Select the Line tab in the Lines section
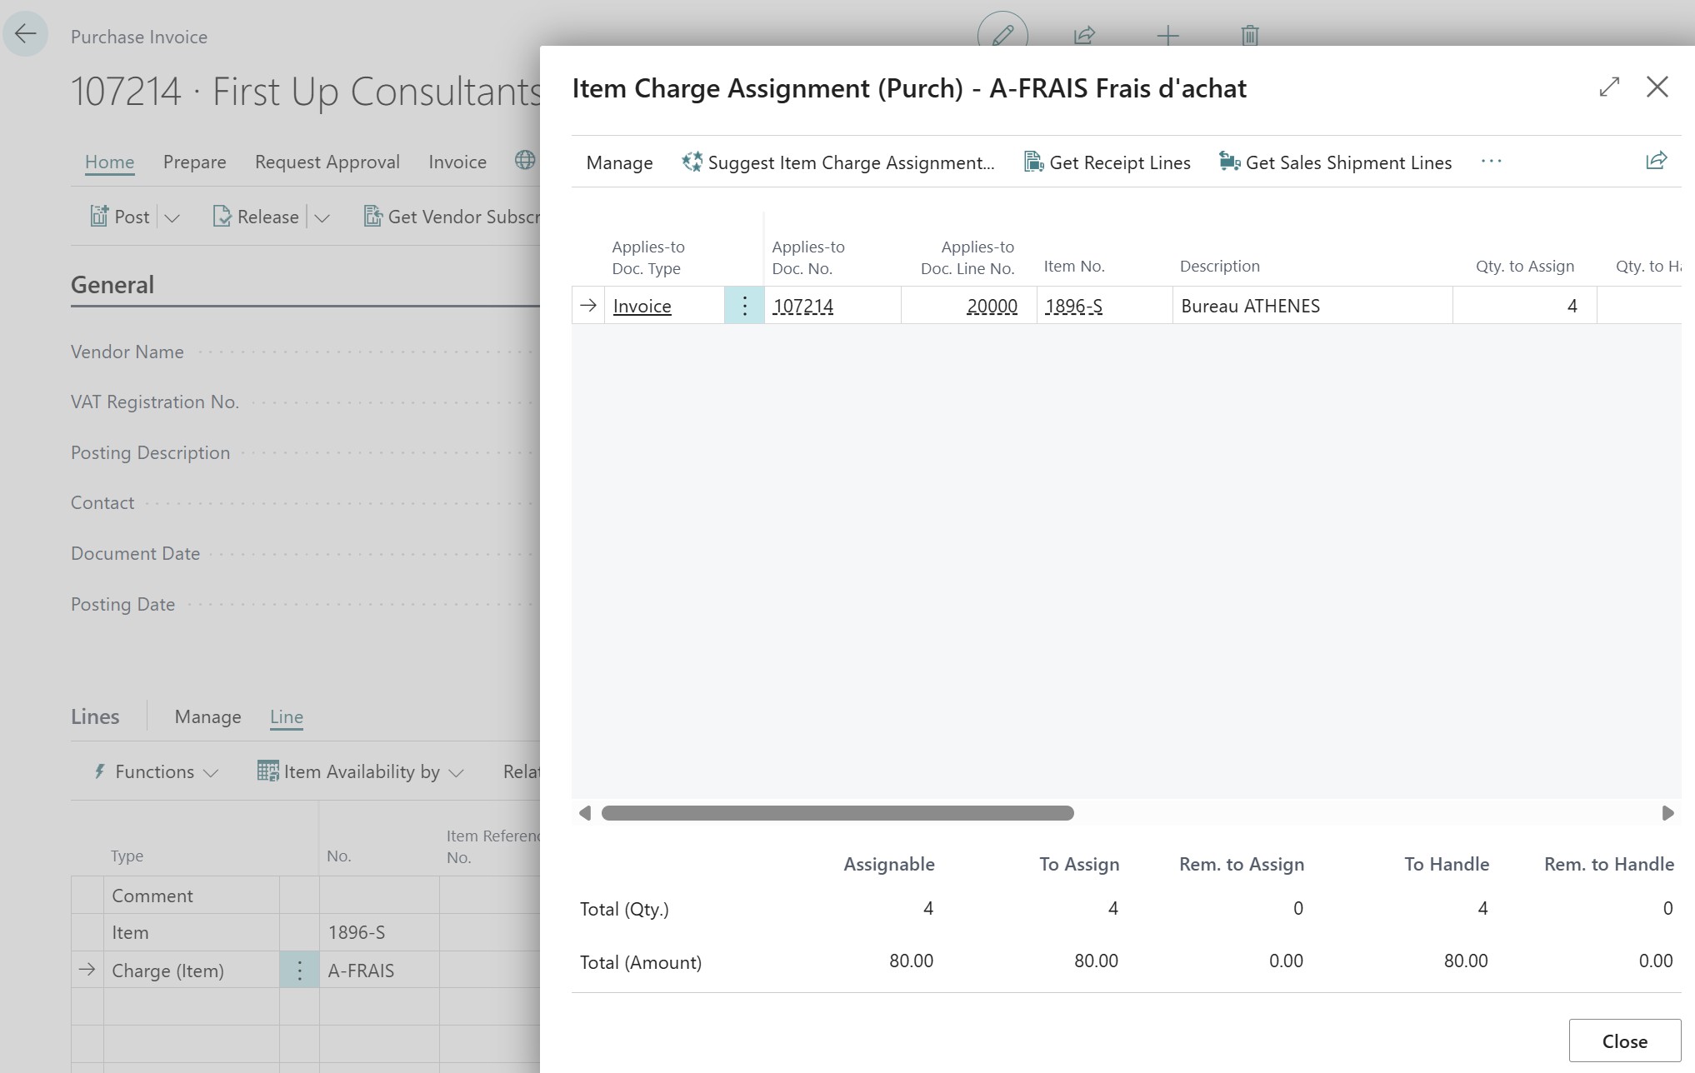 286,716
